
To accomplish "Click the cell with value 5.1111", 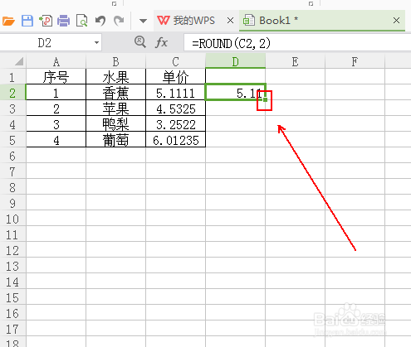I will [175, 93].
